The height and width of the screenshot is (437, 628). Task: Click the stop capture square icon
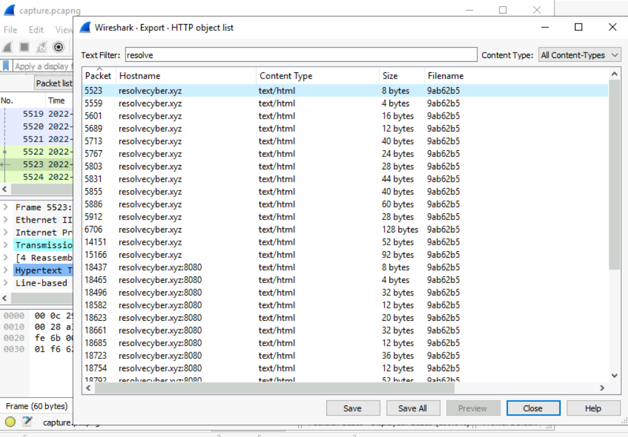(25, 47)
